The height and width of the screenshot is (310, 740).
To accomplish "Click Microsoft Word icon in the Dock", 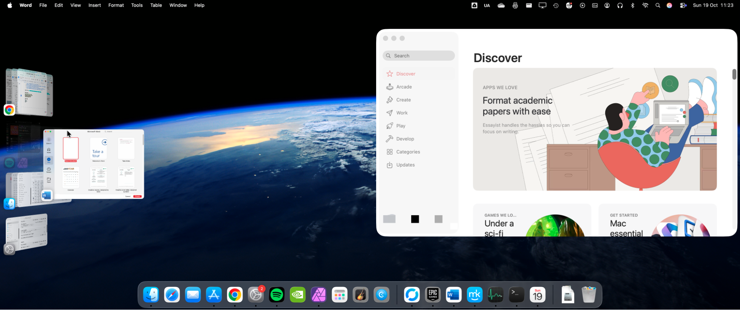I will coord(453,295).
